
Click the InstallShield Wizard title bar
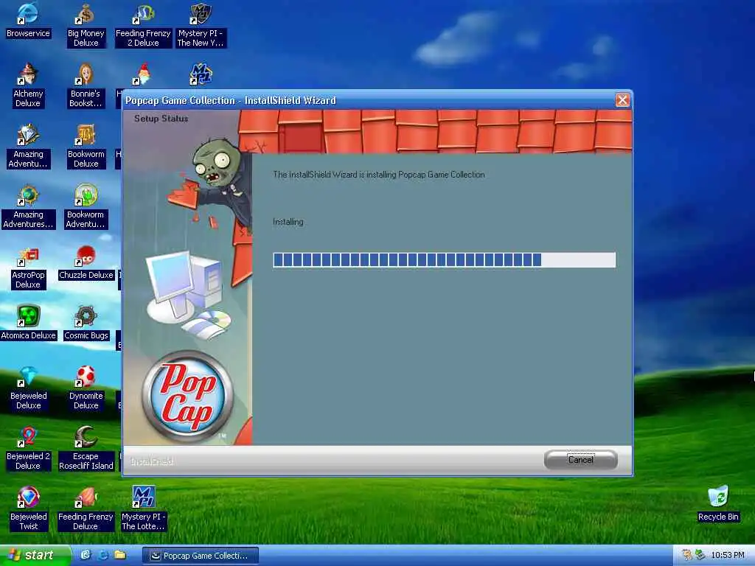369,100
